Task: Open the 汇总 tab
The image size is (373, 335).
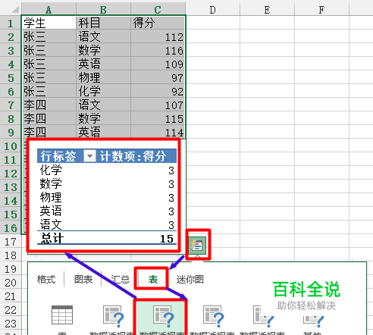Action: pyautogui.click(x=121, y=279)
